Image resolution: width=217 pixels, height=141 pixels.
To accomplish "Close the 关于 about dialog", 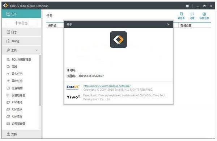I will pyautogui.click(x=168, y=25).
